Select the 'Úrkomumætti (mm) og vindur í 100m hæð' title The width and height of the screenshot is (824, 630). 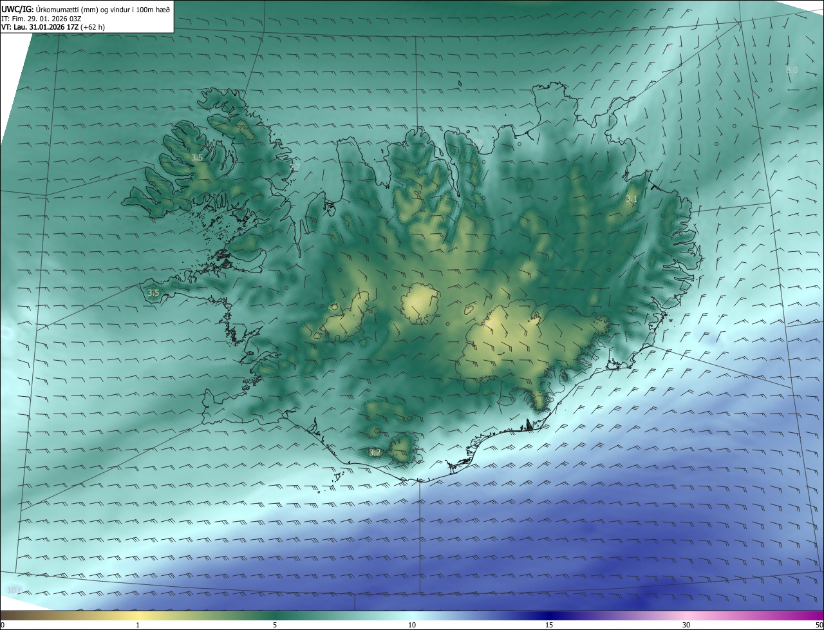click(x=103, y=8)
